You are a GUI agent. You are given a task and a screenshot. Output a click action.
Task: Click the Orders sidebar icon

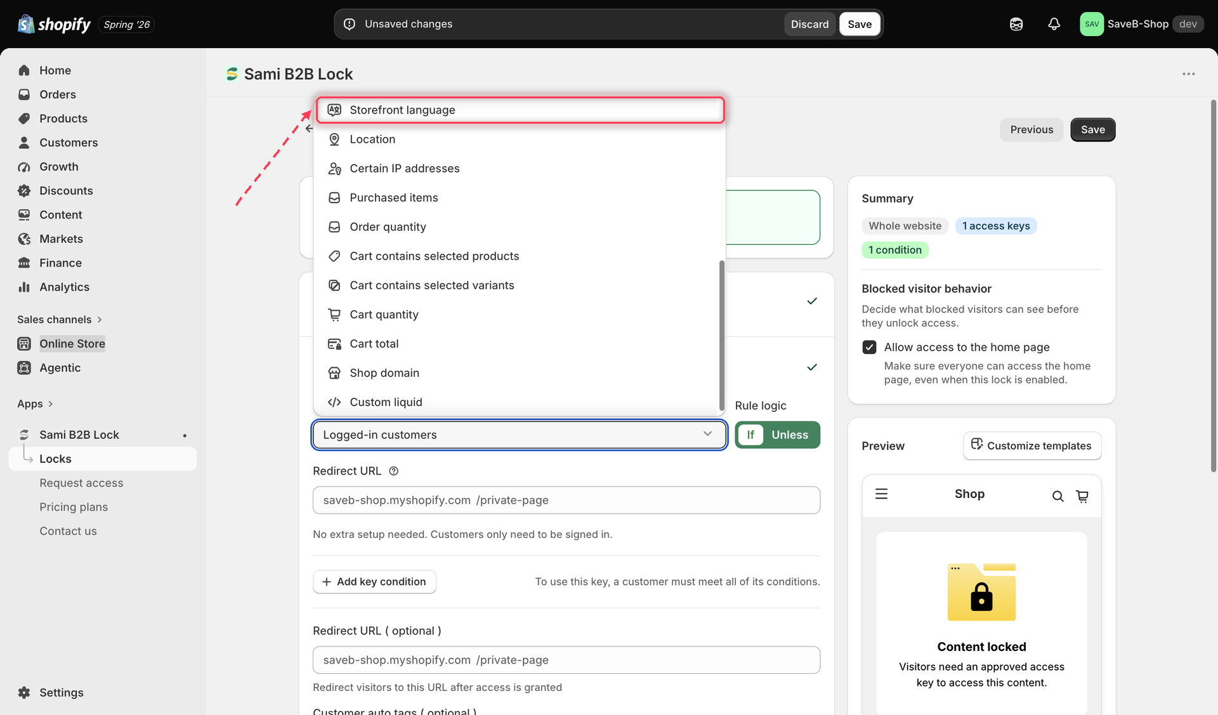pyautogui.click(x=24, y=95)
